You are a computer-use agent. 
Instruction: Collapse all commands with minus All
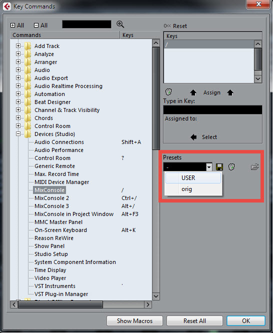point(41,25)
